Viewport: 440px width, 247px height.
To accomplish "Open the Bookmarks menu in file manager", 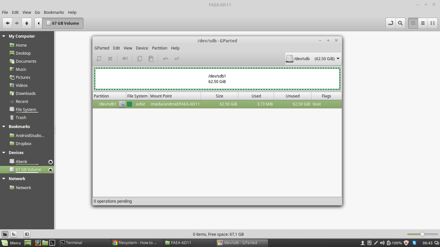I will [54, 13].
